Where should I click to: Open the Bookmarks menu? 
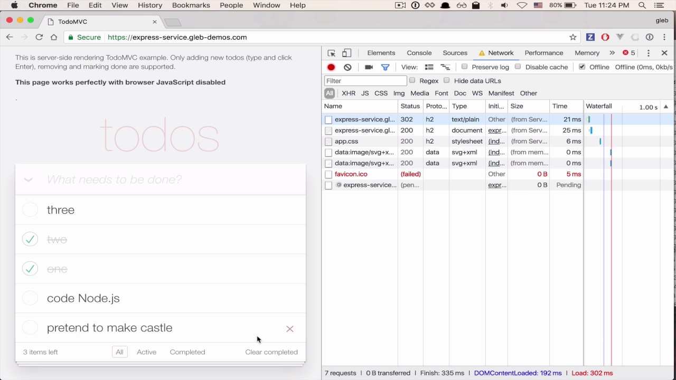(x=191, y=5)
